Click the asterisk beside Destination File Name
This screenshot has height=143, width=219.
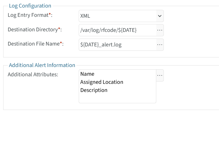pyautogui.click(x=61, y=43)
